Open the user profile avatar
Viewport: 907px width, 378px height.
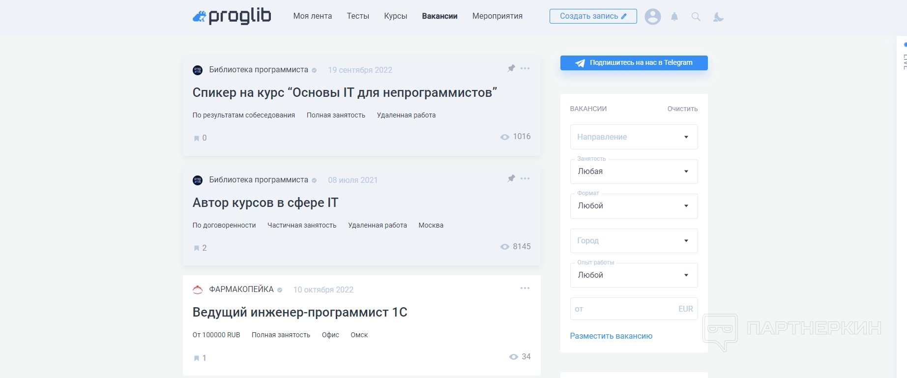(652, 17)
